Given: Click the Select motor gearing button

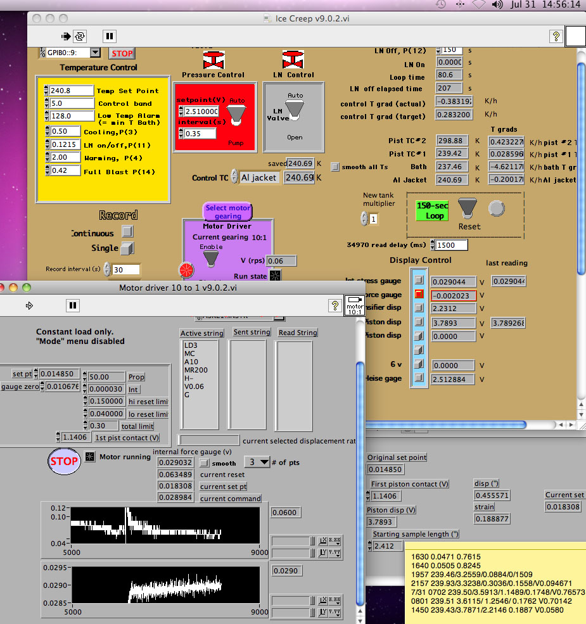Looking at the screenshot, I should [x=227, y=212].
